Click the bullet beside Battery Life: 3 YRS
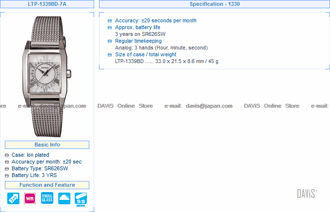The image size is (330, 212). 7,176
